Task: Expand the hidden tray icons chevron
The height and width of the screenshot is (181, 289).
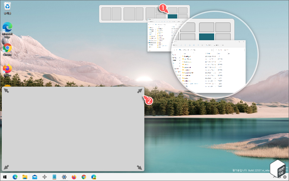Action: coord(274,177)
